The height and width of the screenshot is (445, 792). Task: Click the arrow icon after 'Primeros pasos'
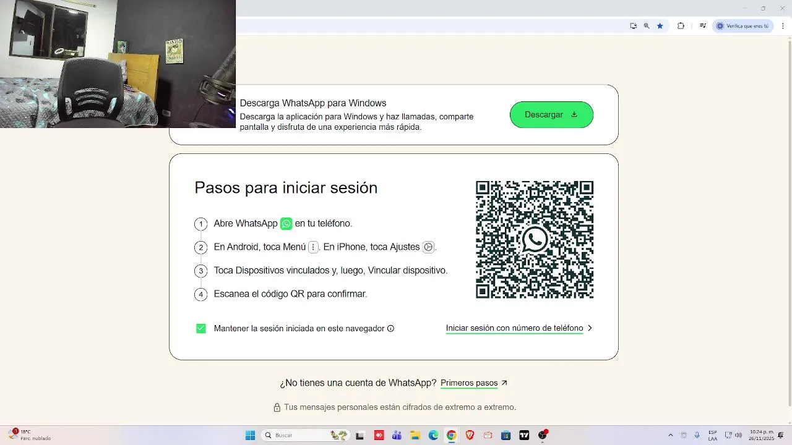504,383
